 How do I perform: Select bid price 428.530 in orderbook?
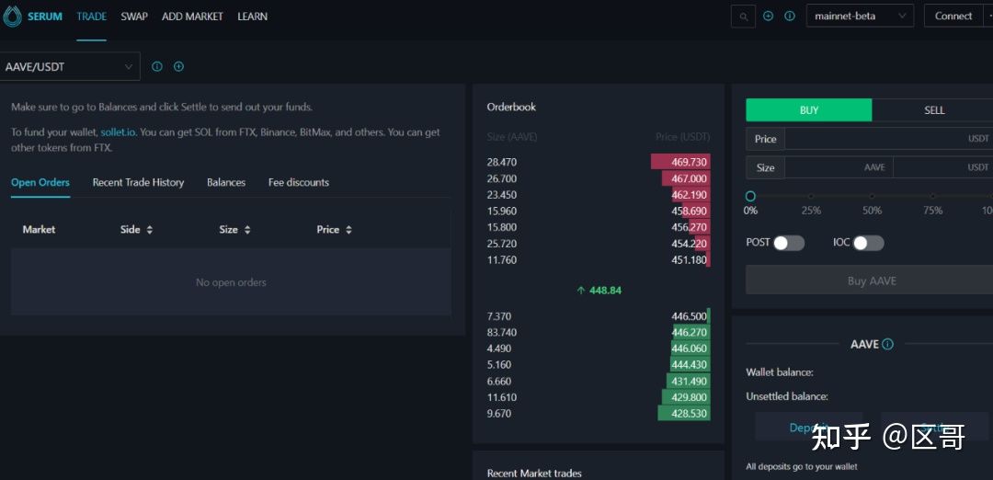pyautogui.click(x=689, y=414)
